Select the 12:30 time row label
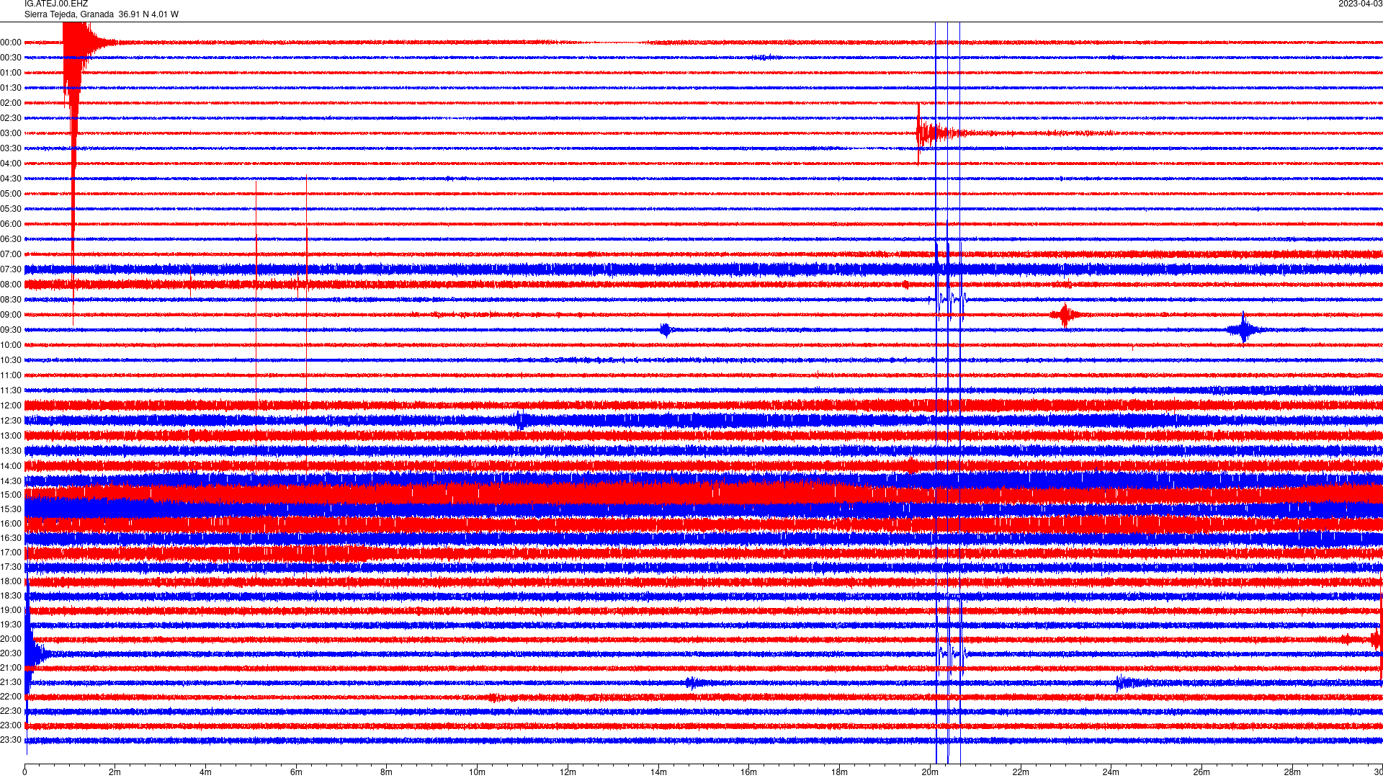Screen dimensions: 1383x778 pos(11,421)
